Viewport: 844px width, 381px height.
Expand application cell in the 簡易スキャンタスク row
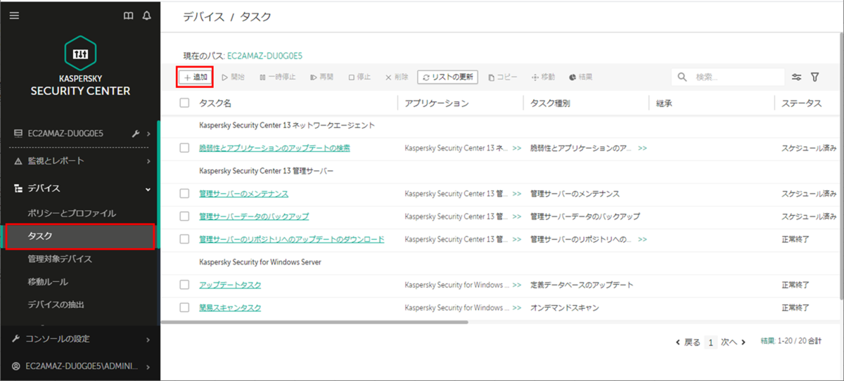(x=516, y=308)
